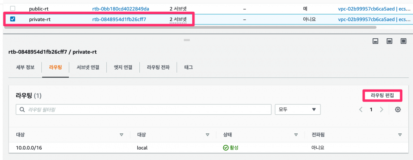
Task: Open VPC link in private-rt row
Action: (x=374, y=19)
